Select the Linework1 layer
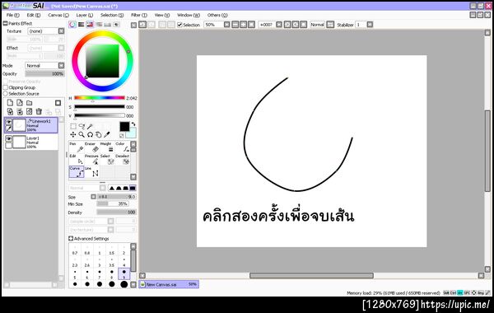 tap(31, 125)
